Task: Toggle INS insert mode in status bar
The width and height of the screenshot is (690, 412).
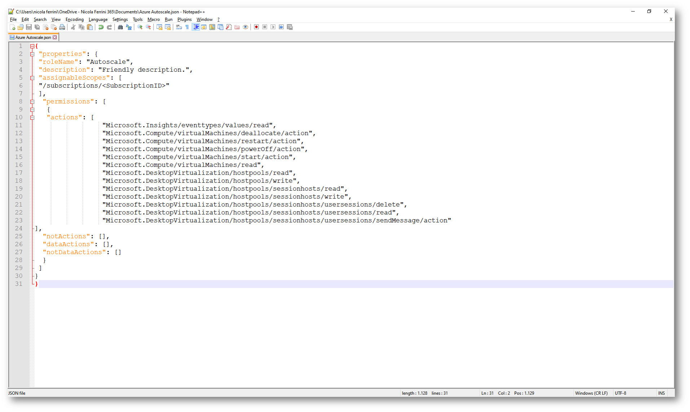Action: [x=662, y=393]
